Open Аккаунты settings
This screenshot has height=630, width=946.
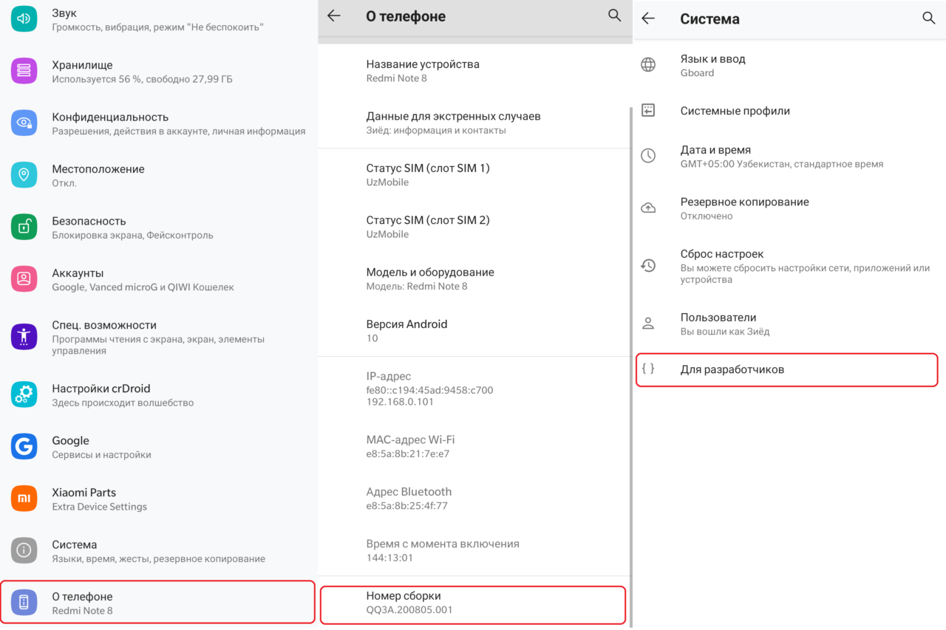point(159,278)
